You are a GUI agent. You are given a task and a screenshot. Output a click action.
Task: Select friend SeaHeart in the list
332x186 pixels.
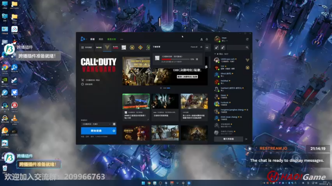232,89
